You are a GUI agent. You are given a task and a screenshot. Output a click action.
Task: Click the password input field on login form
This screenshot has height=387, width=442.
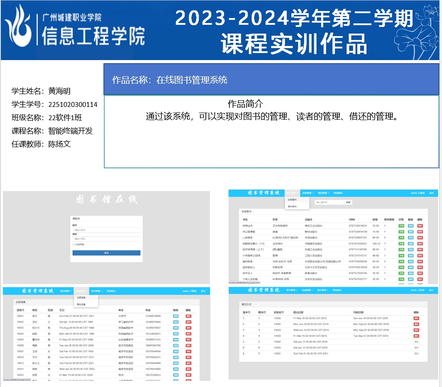[x=106, y=239]
